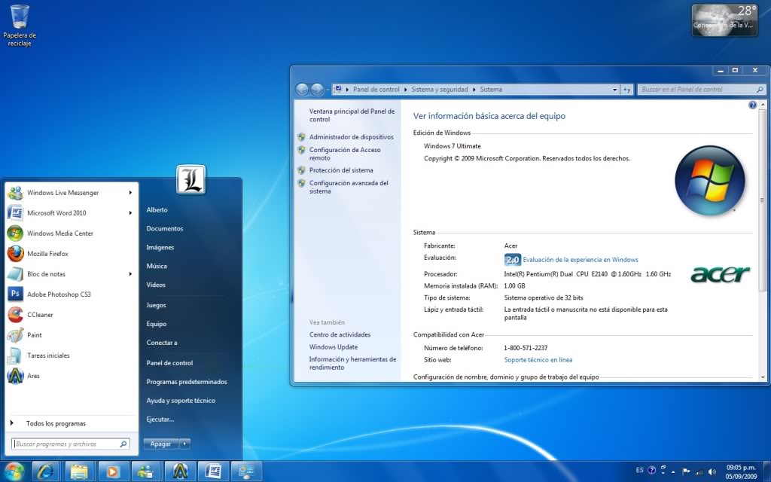Open Internet Explorer from the taskbar
The height and width of the screenshot is (482, 771).
(44, 471)
